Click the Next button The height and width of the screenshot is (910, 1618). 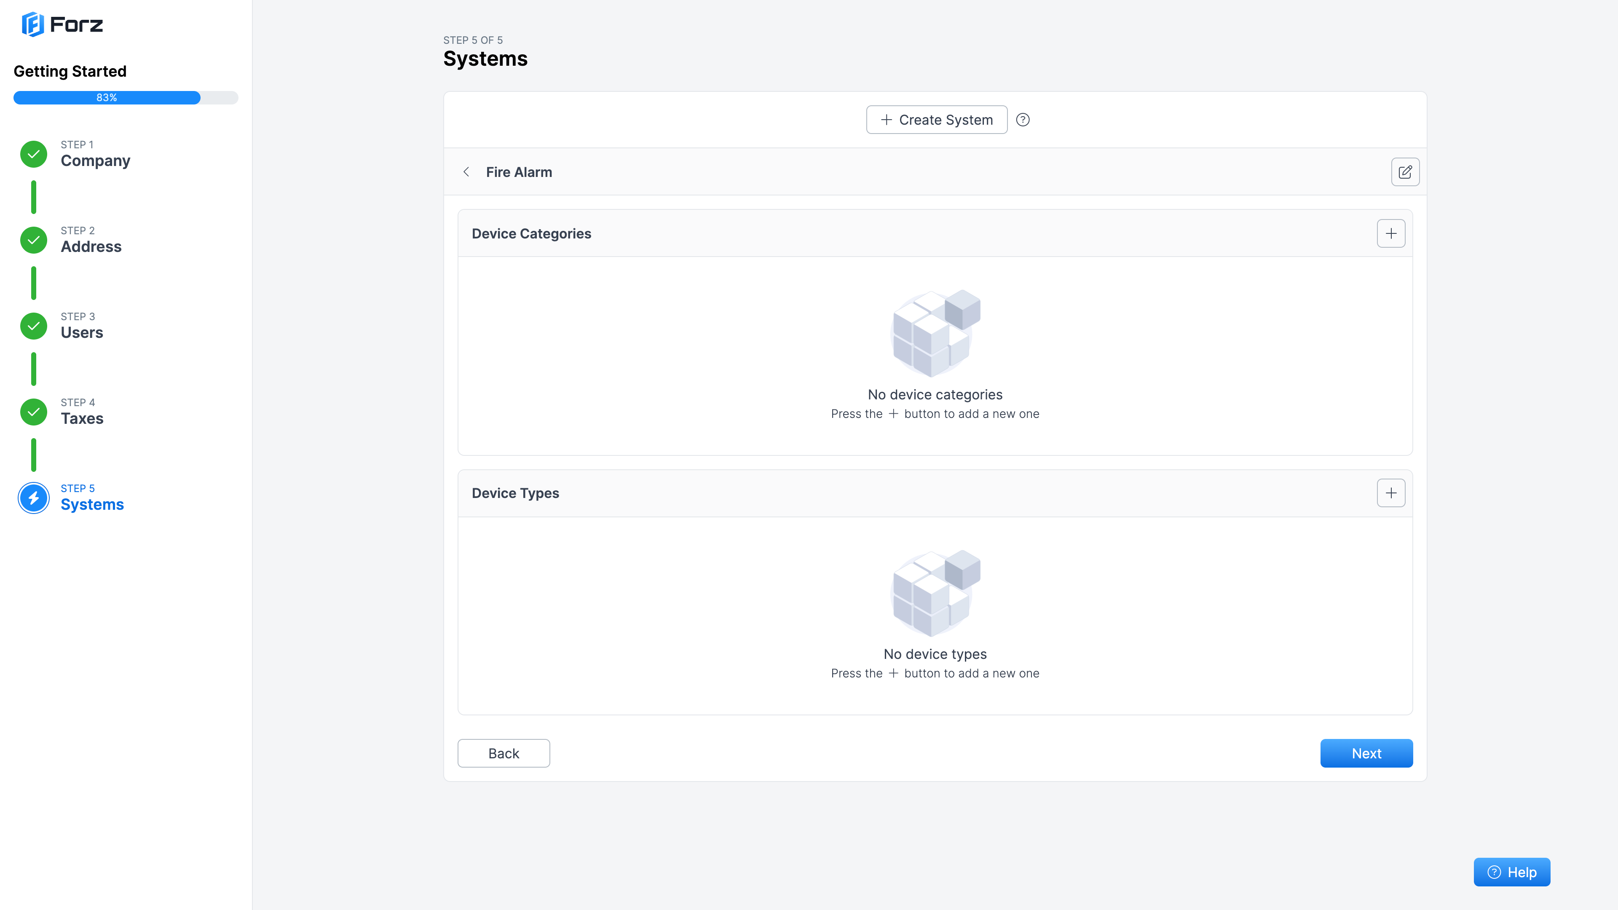(1366, 753)
